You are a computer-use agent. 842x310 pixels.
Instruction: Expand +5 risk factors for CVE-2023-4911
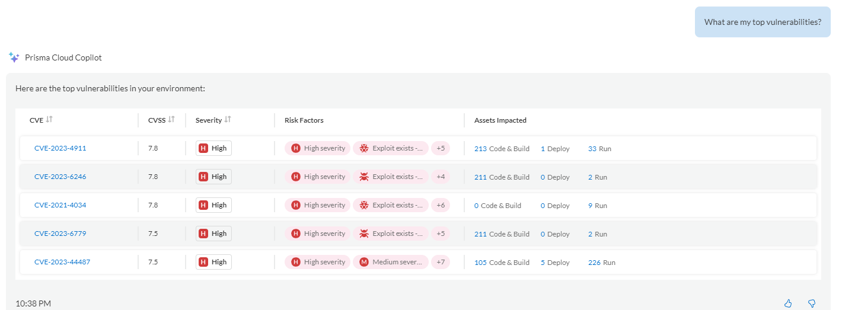[441, 148]
